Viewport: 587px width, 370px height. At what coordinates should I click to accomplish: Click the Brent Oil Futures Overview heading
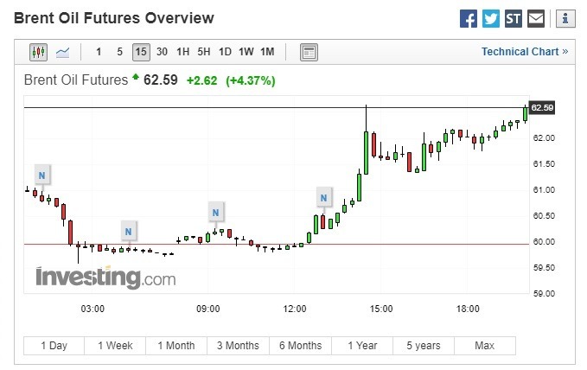pos(114,18)
